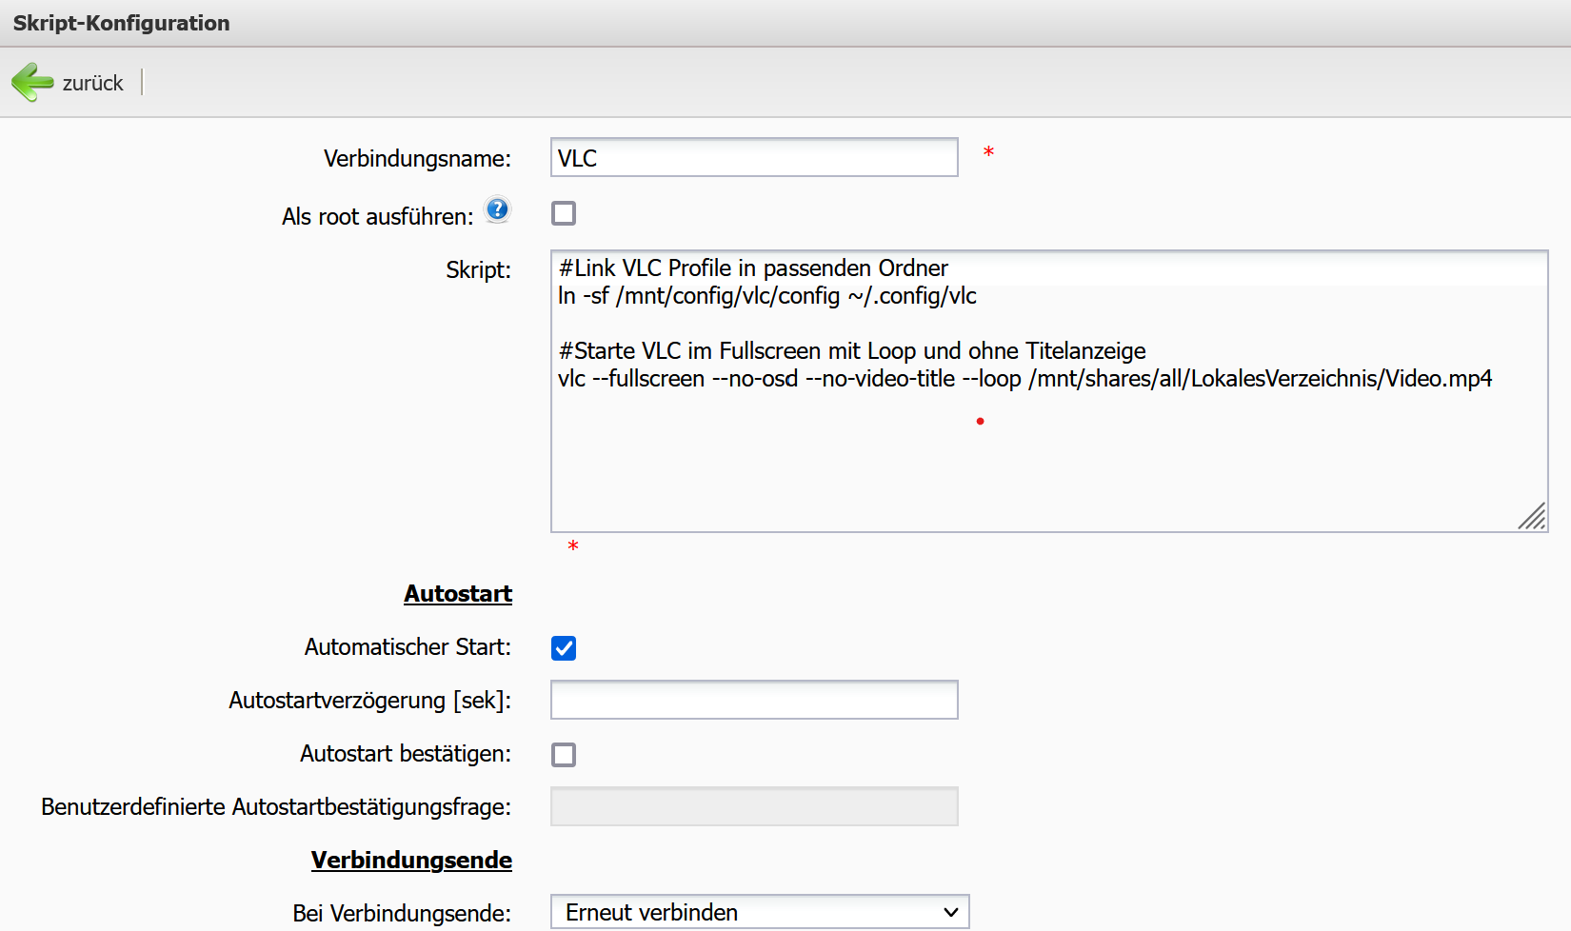Grab the Skript textarea resize handle
1571x931 pixels.
(1532, 516)
